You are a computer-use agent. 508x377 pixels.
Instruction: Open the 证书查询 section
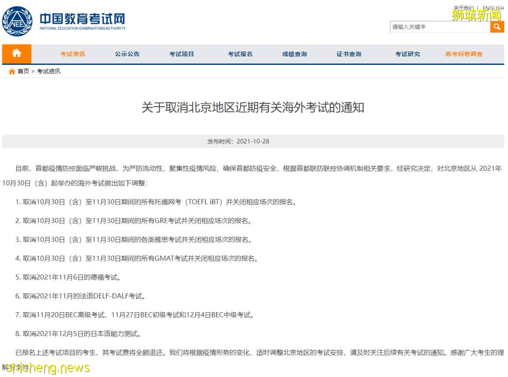348,54
